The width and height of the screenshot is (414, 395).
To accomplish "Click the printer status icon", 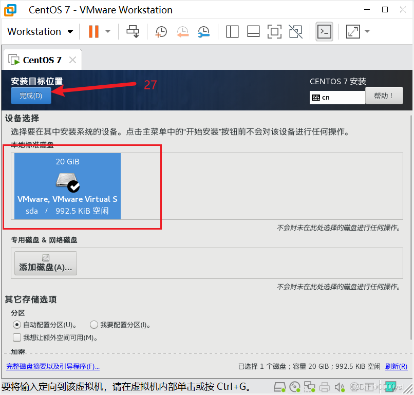I will point(325,387).
